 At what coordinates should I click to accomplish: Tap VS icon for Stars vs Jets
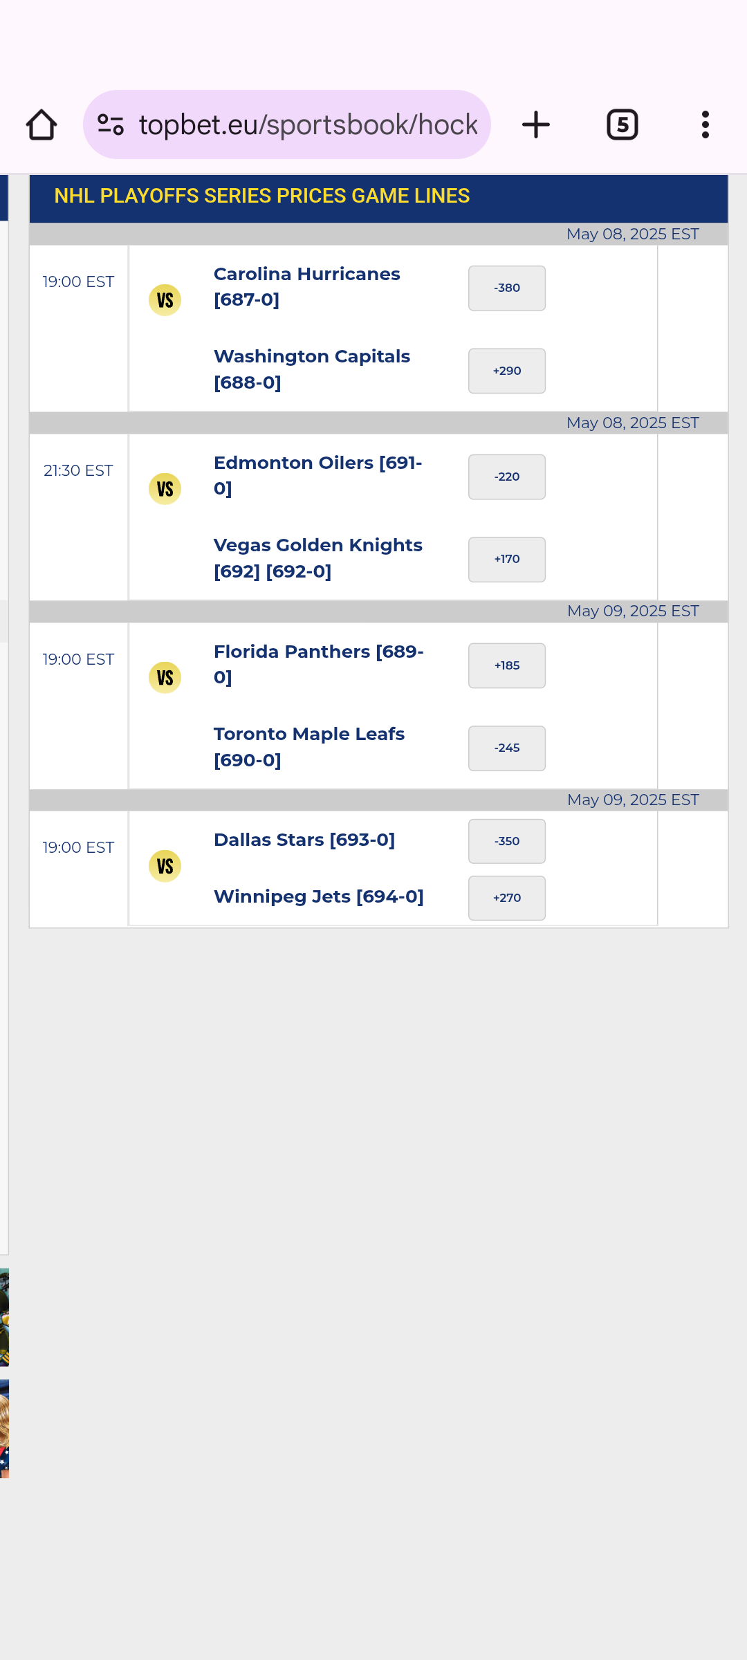(x=165, y=866)
